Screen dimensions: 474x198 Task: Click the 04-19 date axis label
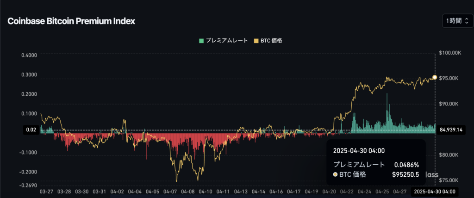point(312,192)
